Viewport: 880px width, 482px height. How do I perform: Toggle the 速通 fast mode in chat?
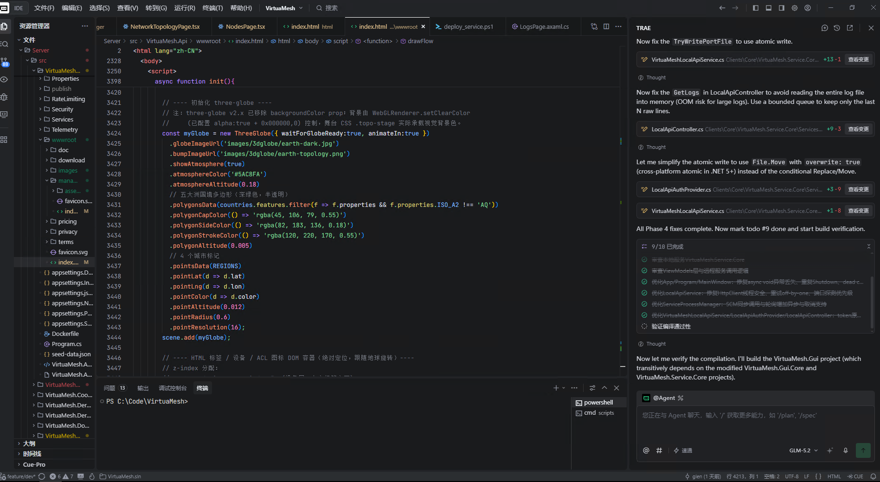pos(683,450)
